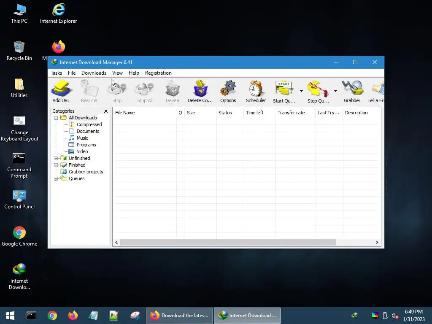Sort by the Description column header
Image resolution: width=432 pixels, height=324 pixels.
(x=362, y=113)
